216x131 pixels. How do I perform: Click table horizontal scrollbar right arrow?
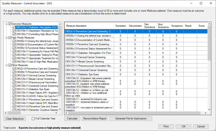pyautogui.click(x=206, y=113)
